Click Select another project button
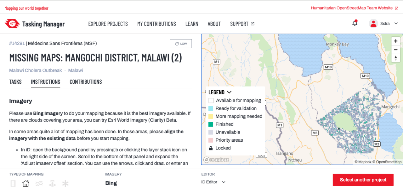The image size is (403, 189). [x=363, y=180]
